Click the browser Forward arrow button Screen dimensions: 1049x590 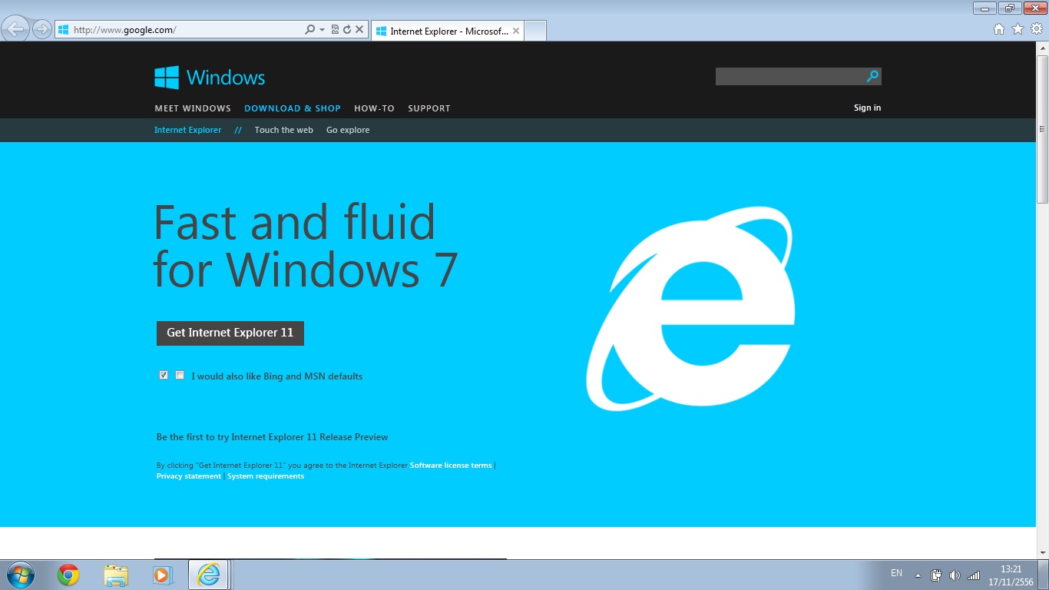point(42,30)
